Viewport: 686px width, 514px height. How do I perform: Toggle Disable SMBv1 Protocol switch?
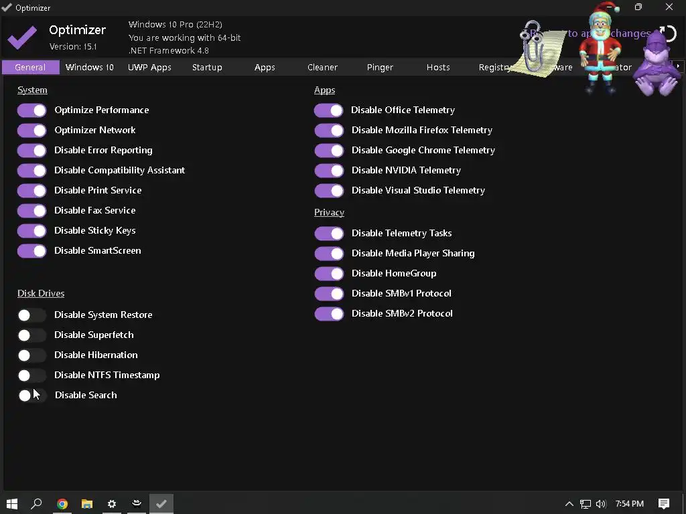(329, 294)
